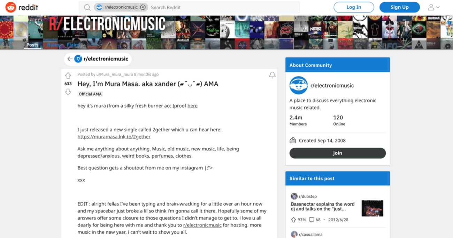453x238 pixels.
Task: Open the user account dropdown menu
Action: pos(433,7)
